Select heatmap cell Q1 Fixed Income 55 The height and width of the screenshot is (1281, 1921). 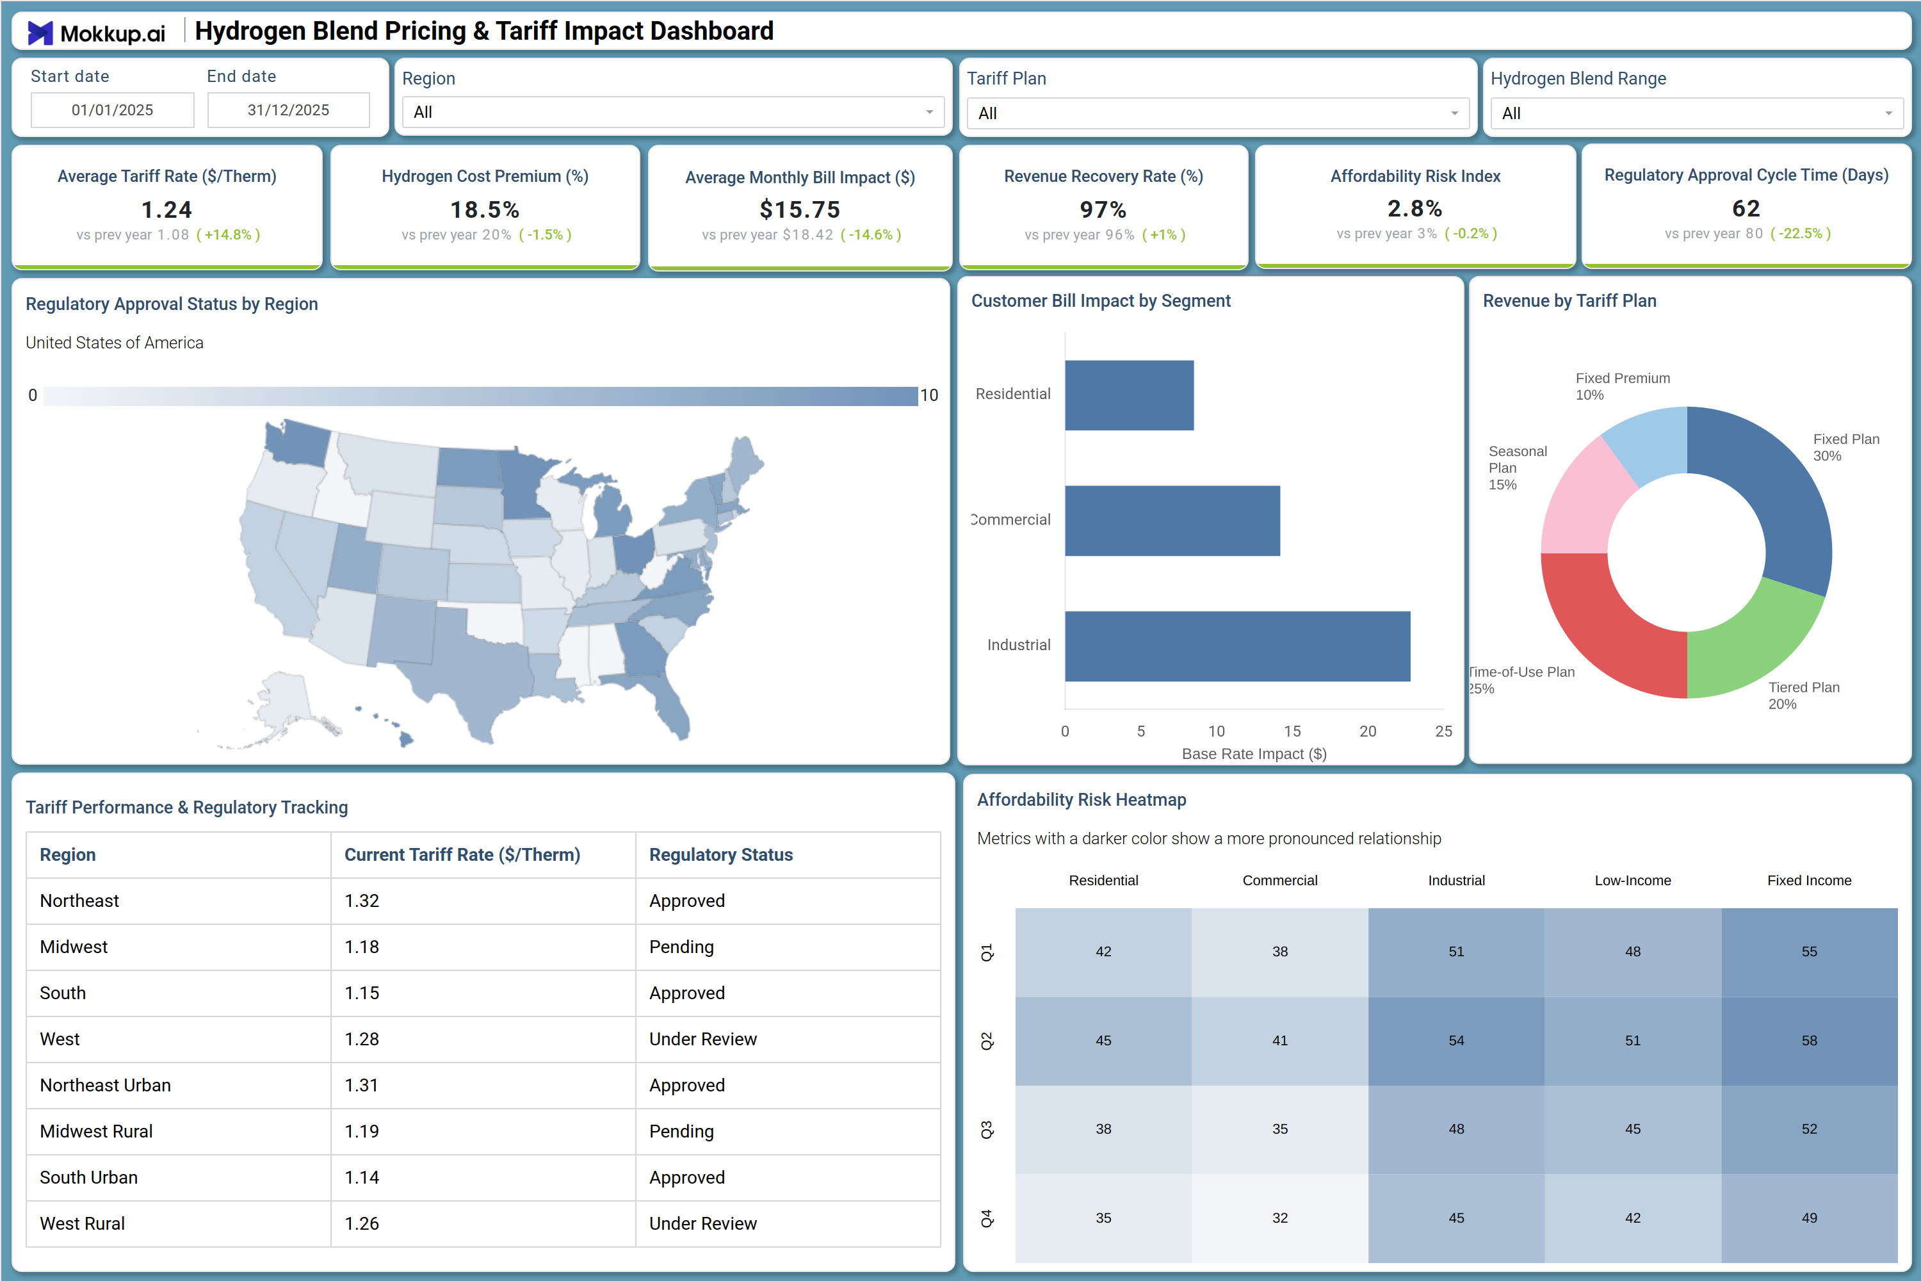click(1809, 952)
